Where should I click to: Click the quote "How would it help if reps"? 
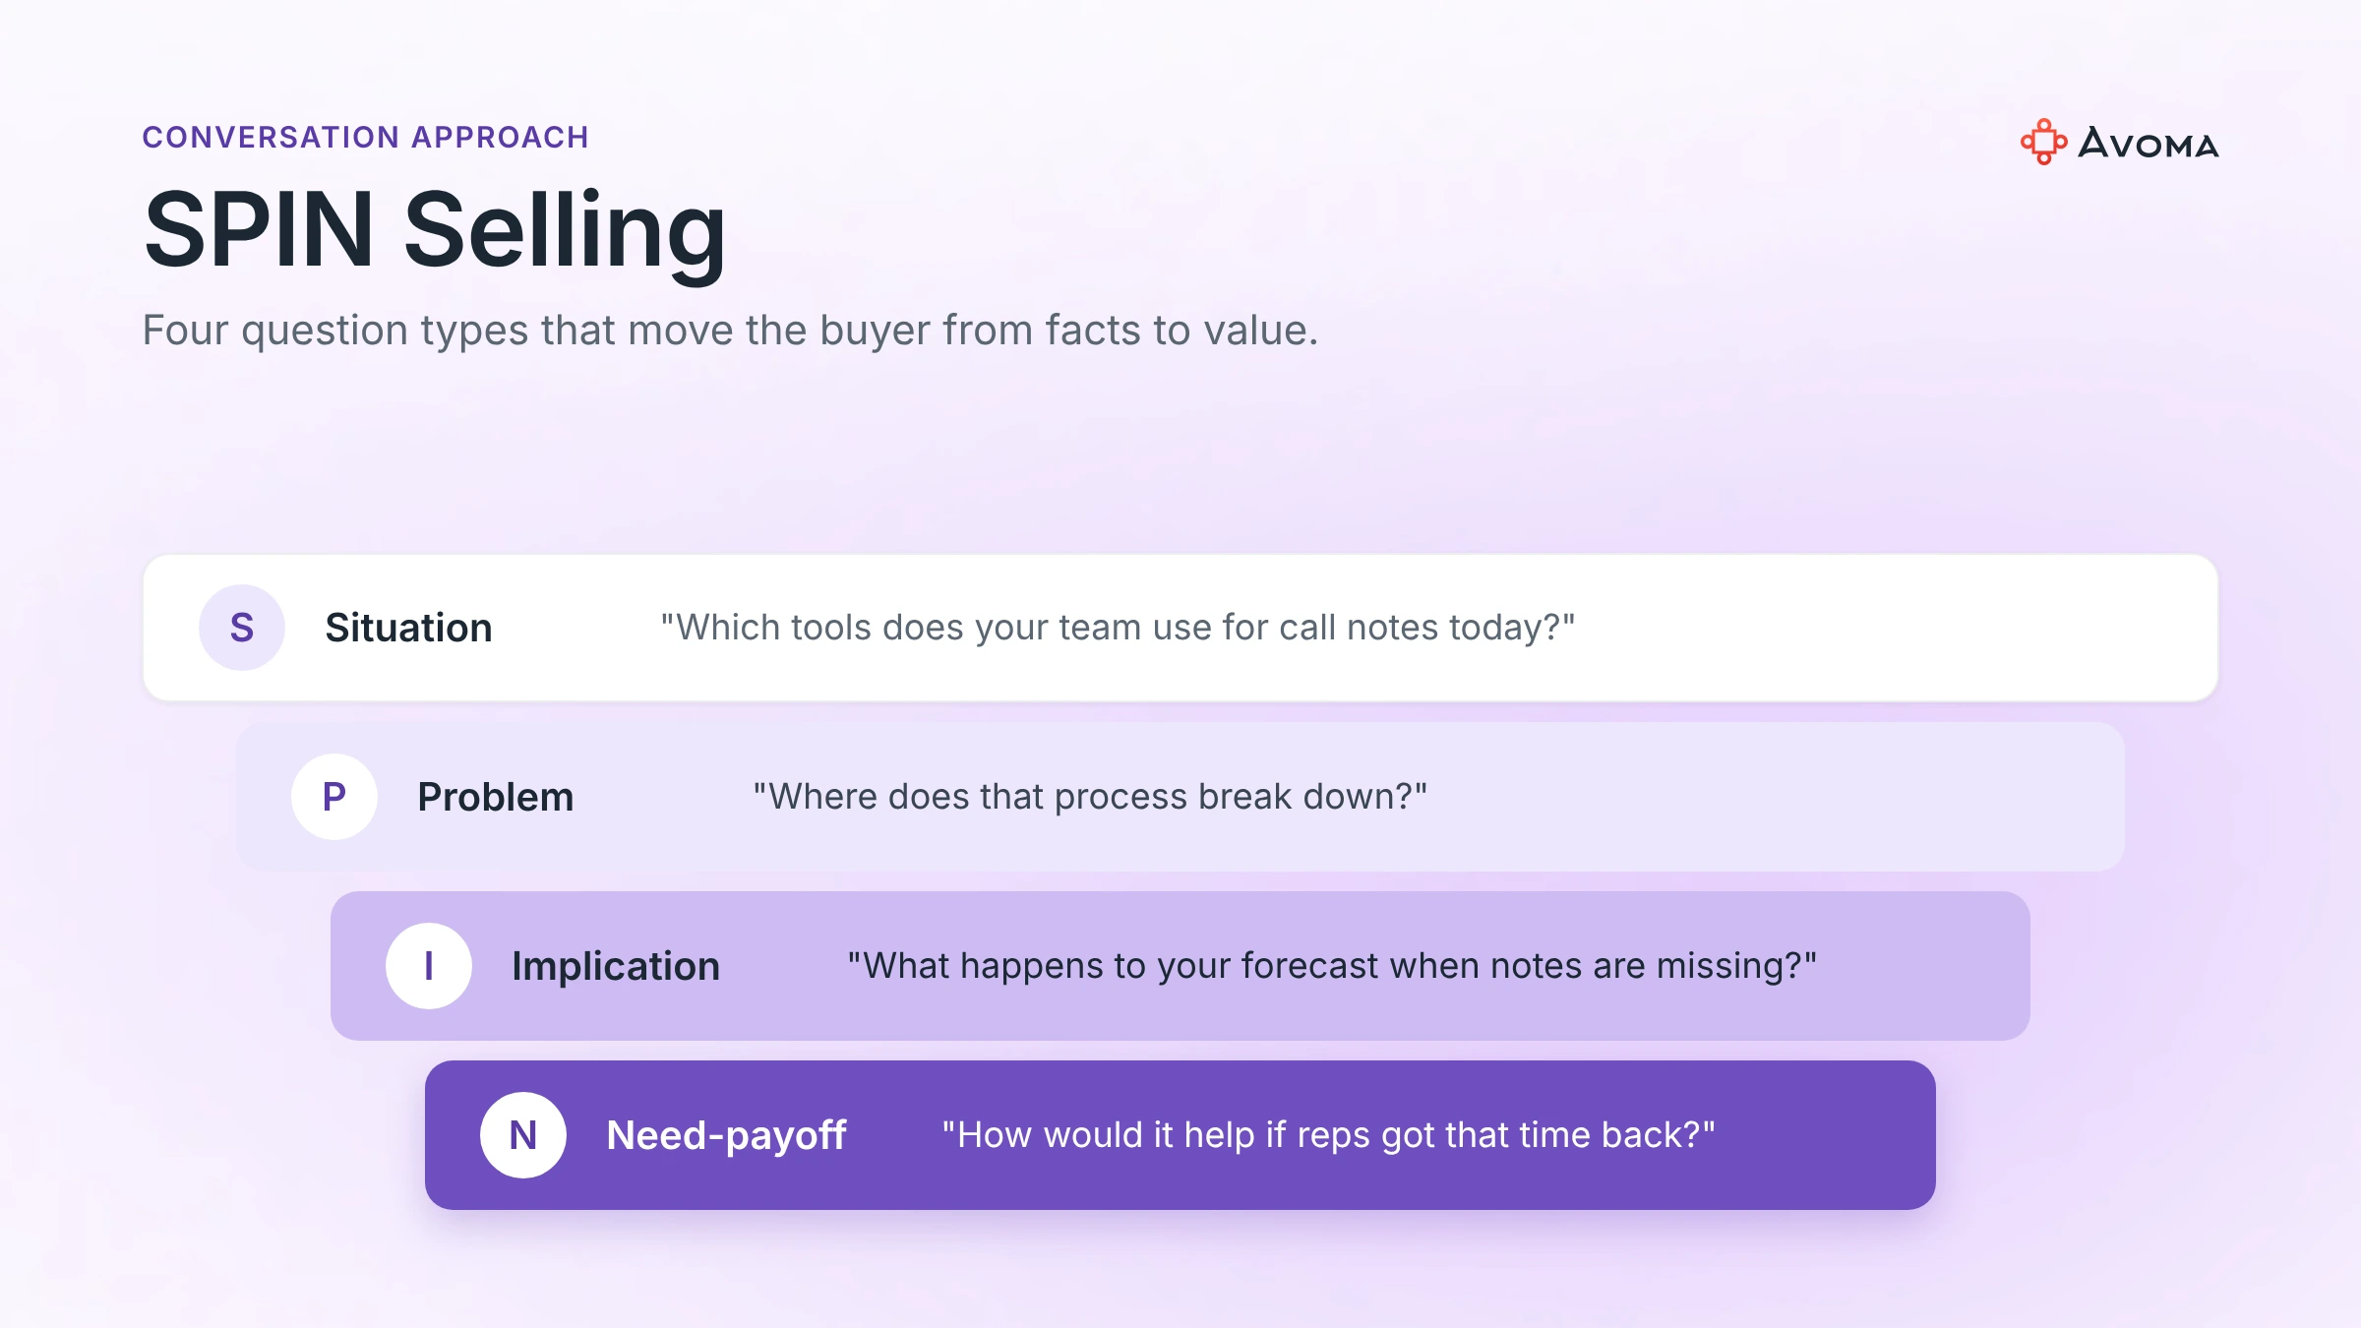click(x=1328, y=1135)
